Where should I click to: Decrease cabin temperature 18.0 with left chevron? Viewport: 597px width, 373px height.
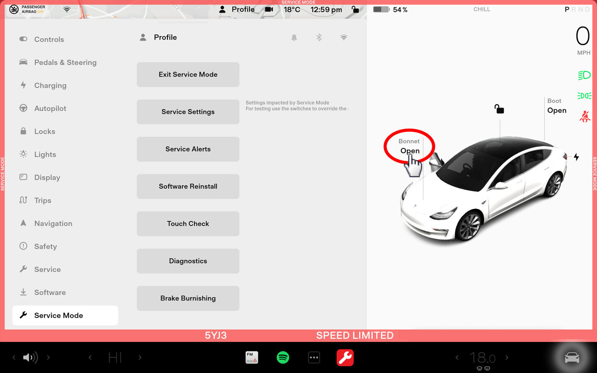457,357
